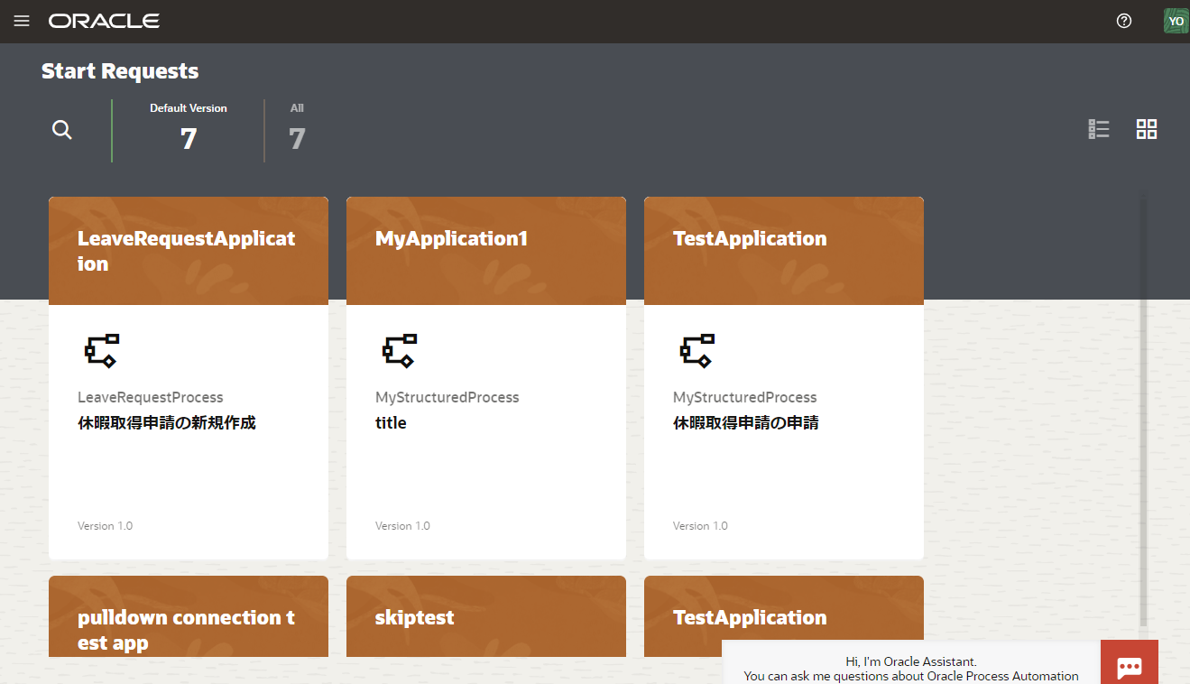Screen dimensions: 1190x684
Task: Start the 休暇取得申請の申請 request
Action: (746, 422)
